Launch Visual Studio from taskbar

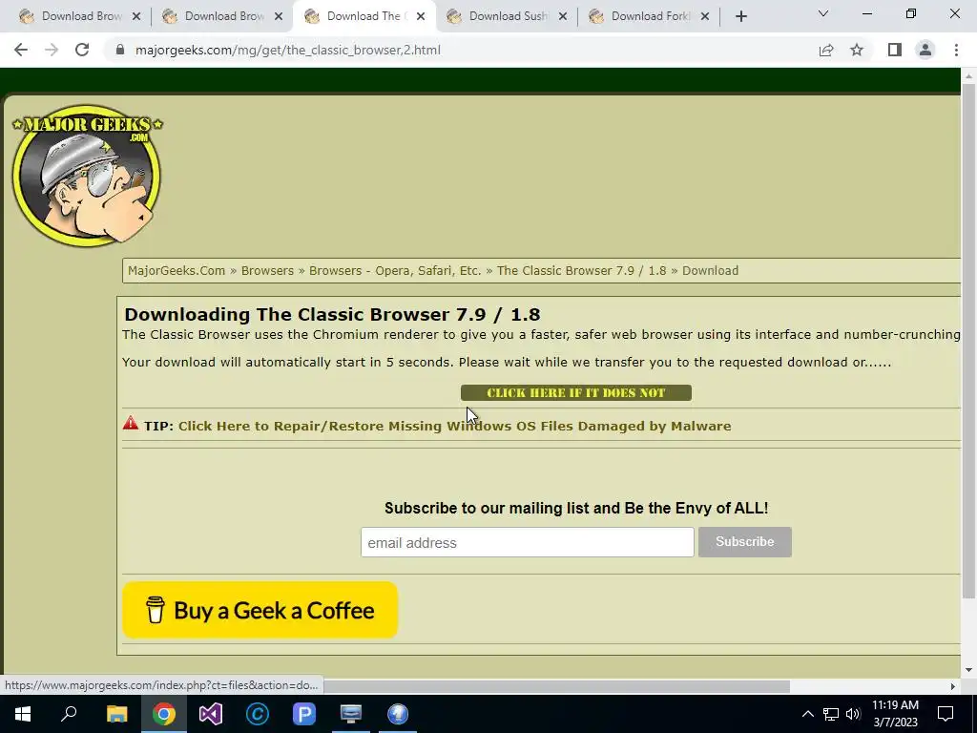pyautogui.click(x=211, y=714)
